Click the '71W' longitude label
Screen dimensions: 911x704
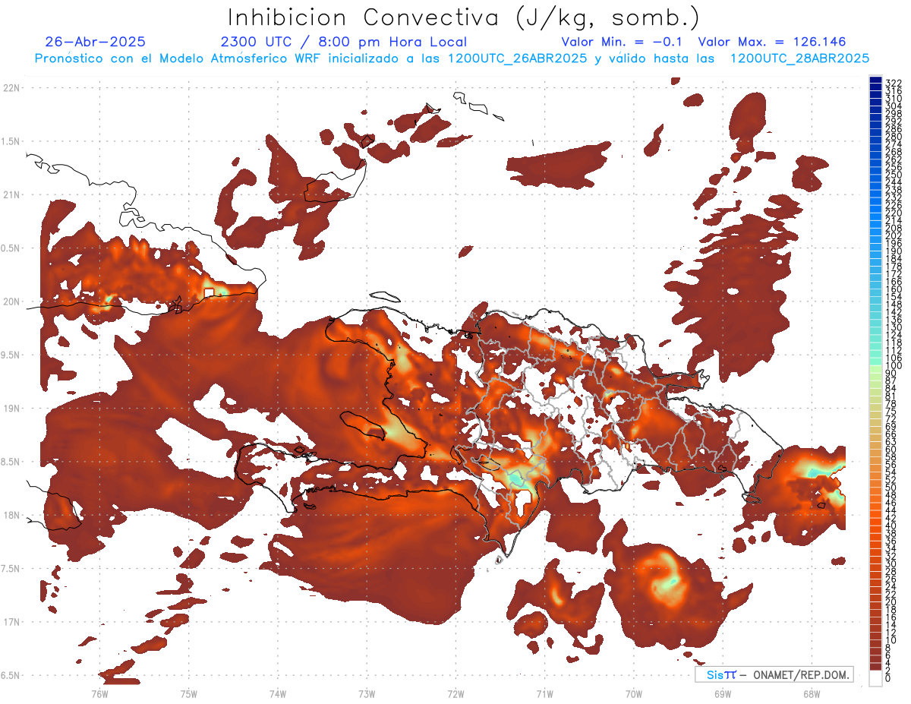click(544, 693)
